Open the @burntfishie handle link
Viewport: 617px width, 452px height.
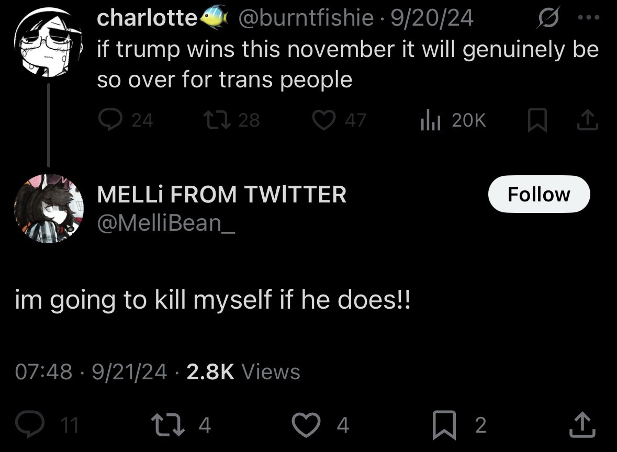point(306,18)
